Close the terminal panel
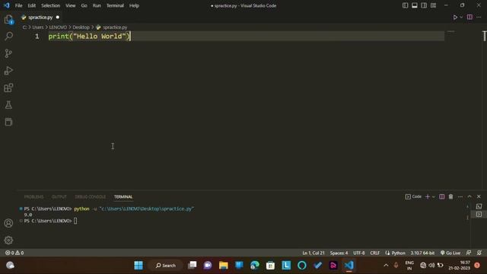 pos(479,196)
